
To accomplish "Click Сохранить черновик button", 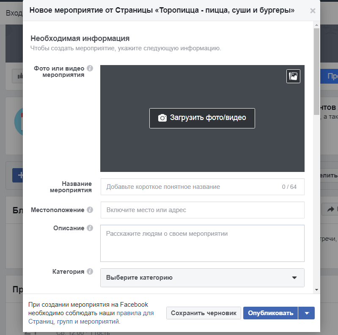I will 203,313.
